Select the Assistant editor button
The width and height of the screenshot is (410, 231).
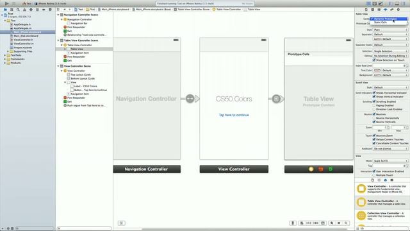(x=374, y=3)
